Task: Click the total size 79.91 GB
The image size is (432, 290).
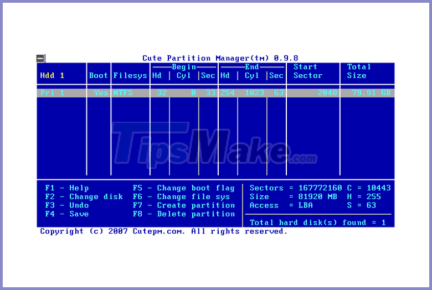Action: point(371,93)
